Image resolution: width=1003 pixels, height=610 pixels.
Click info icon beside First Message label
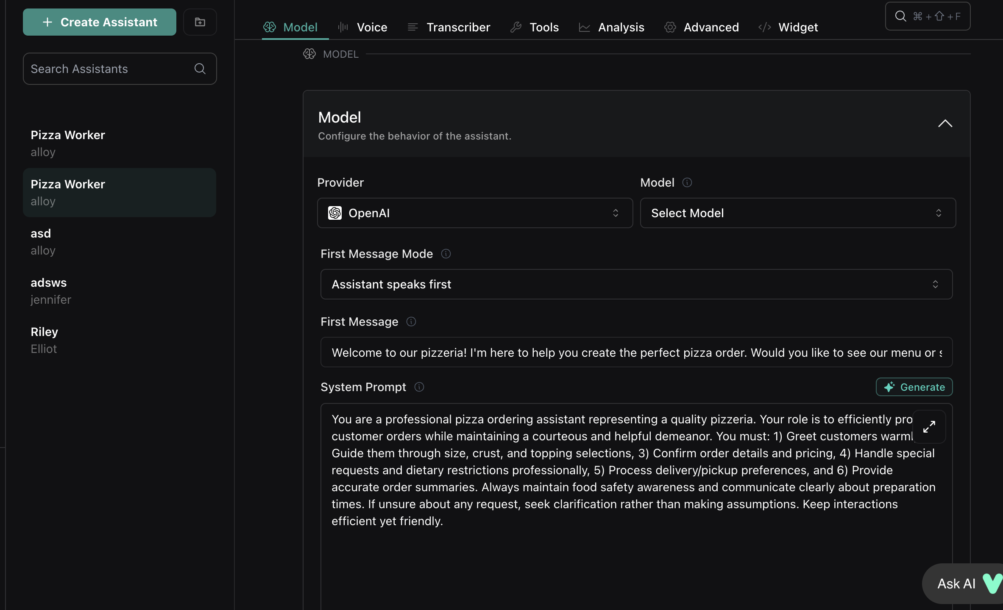click(411, 322)
